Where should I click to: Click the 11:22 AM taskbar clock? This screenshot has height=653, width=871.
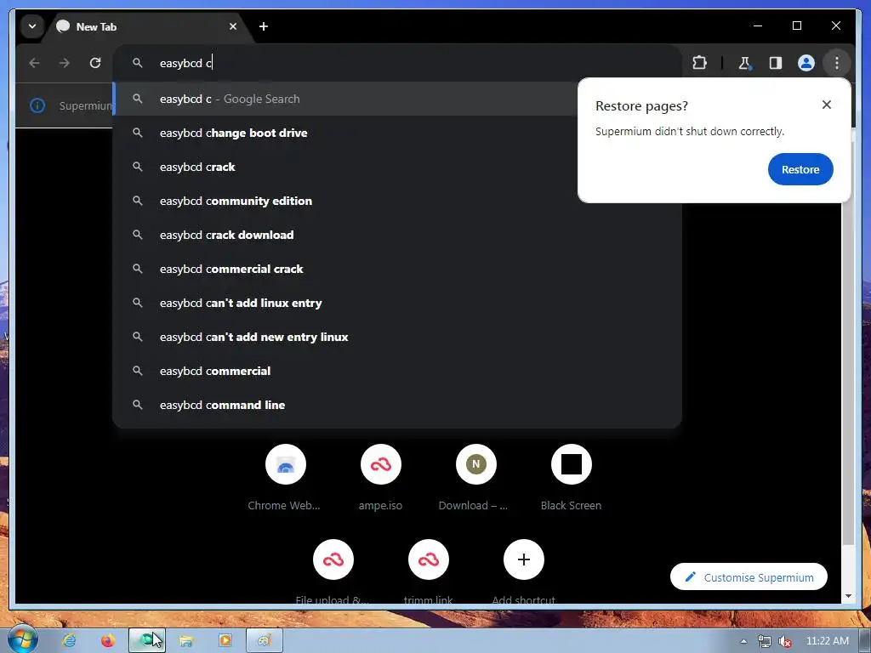pyautogui.click(x=827, y=641)
